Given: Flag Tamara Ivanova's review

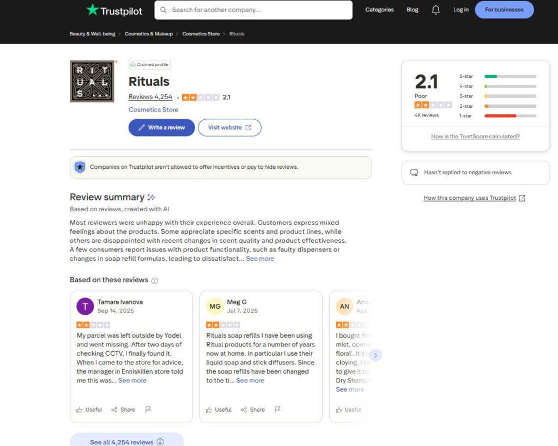Looking at the screenshot, I should 148,410.
